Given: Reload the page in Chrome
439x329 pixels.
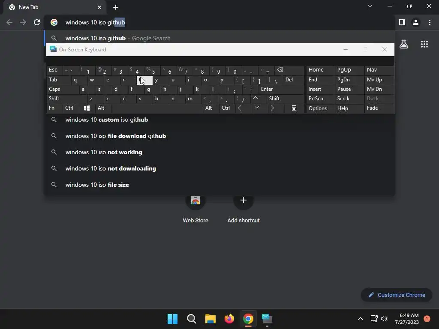Looking at the screenshot, I should [x=37, y=22].
